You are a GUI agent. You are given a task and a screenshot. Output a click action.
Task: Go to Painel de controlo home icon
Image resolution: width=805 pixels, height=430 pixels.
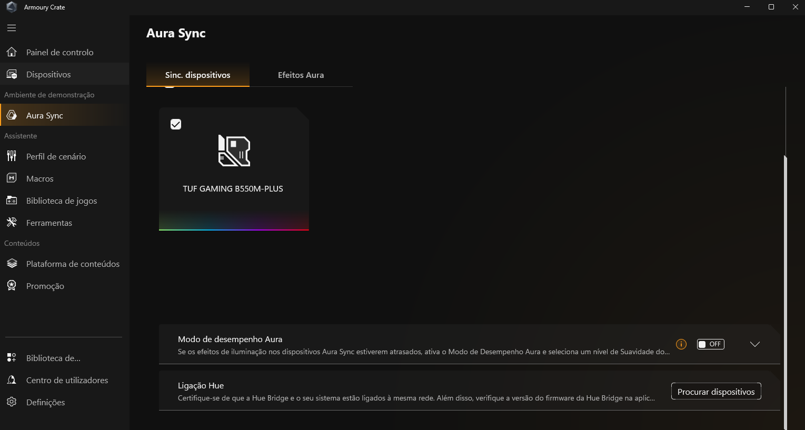coord(12,52)
